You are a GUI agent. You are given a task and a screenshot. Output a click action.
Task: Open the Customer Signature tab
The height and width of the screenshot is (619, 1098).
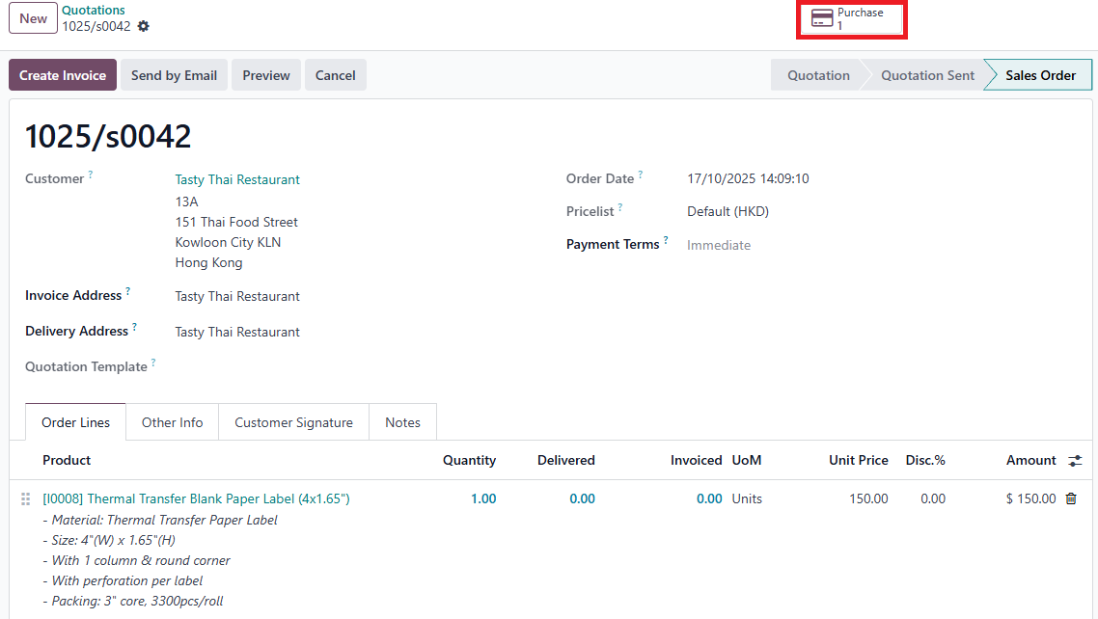pyautogui.click(x=293, y=422)
